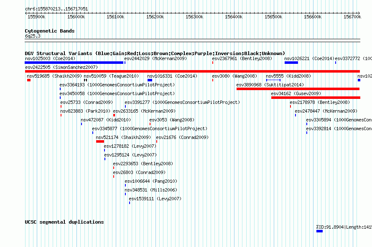Select red nsv521174 loss bar
The width and height of the screenshot is (372, 247).
coord(100,141)
